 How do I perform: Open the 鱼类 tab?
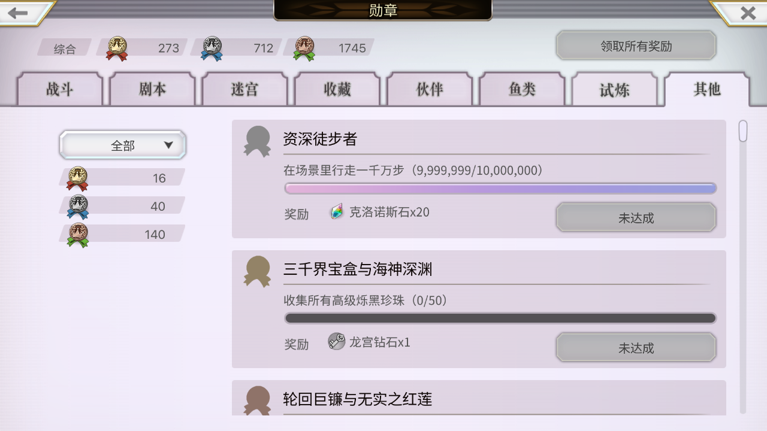(522, 90)
